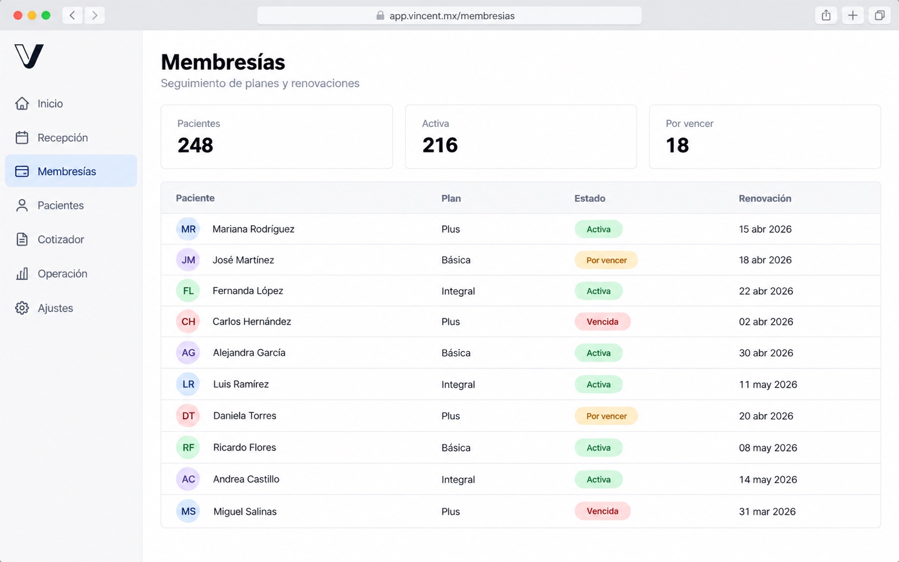Select the name Ricardo Flores
899x562 pixels.
point(245,448)
